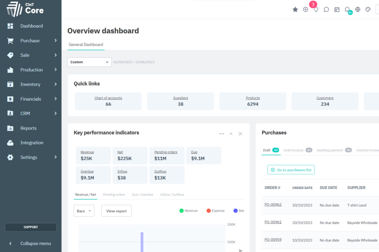Open purchase order PO-00961

pos(273,222)
